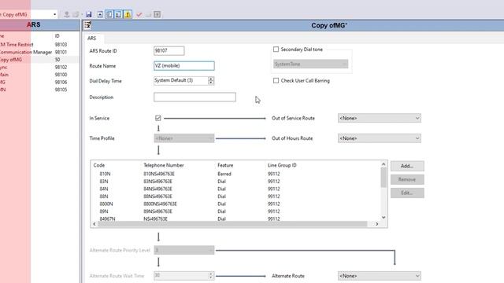Click the Route Name field showing VZ (mobile)
The height and width of the screenshot is (283, 504).
(183, 66)
